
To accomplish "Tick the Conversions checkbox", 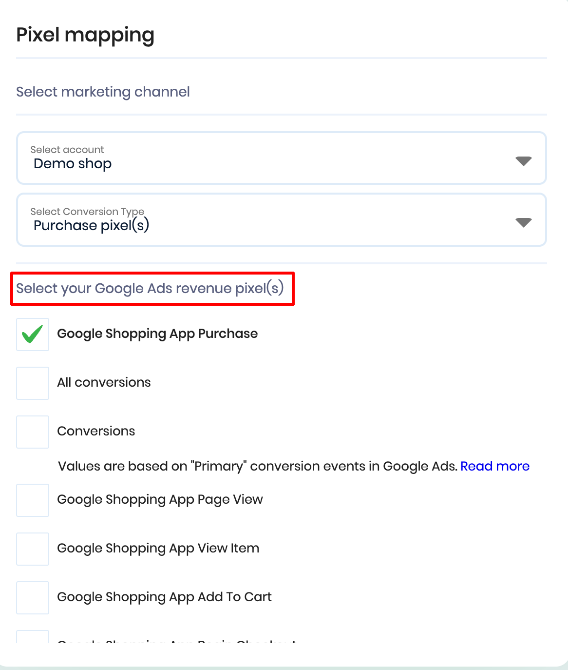I will (33, 432).
